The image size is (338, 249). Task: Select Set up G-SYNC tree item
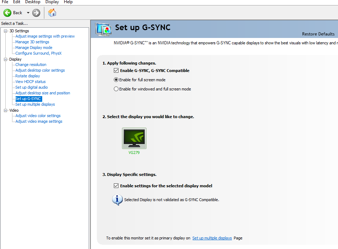coord(29,99)
